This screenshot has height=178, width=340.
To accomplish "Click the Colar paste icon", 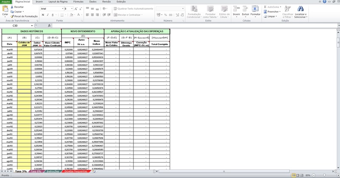I will [x=5, y=9].
